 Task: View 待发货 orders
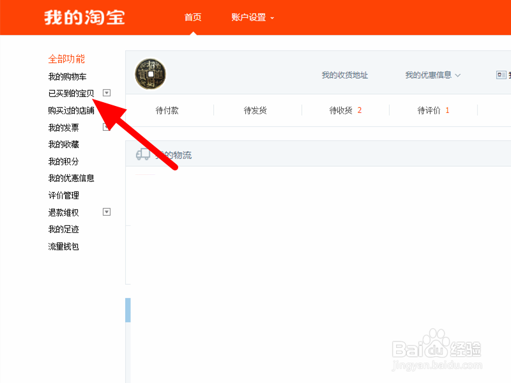[x=255, y=110]
